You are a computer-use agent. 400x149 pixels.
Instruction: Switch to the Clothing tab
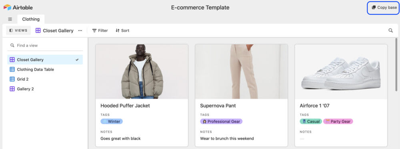(x=31, y=19)
